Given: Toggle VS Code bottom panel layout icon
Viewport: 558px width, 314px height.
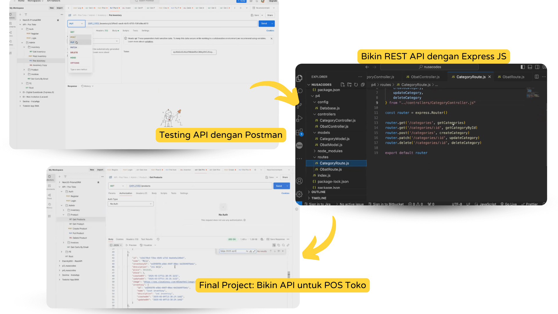Looking at the screenshot, I should point(530,67).
